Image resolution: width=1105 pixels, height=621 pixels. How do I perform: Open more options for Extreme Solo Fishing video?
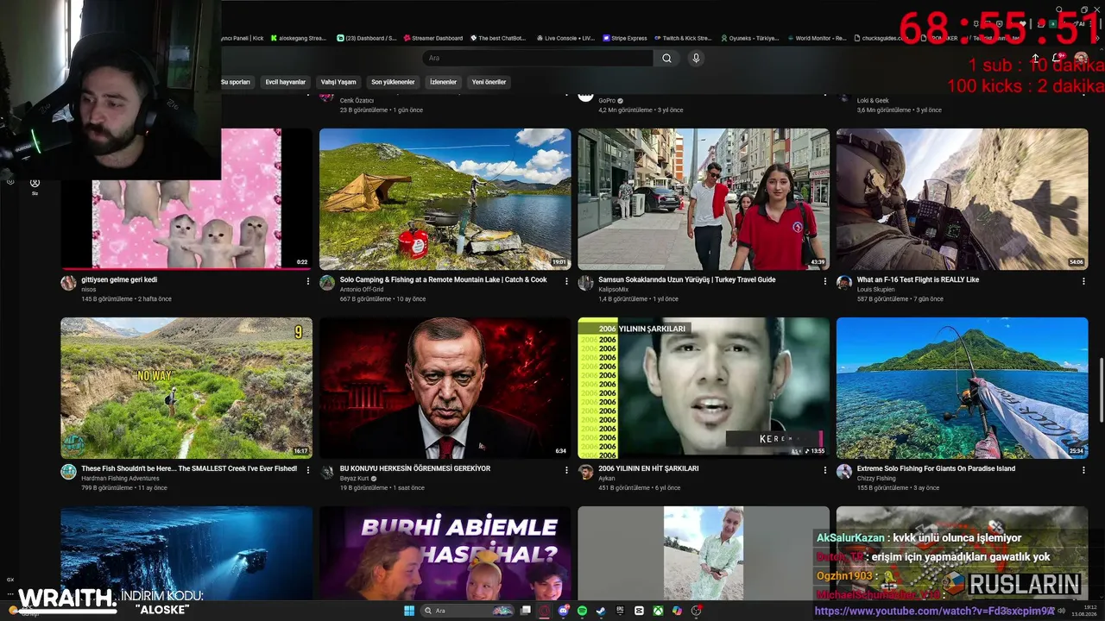point(1083,470)
